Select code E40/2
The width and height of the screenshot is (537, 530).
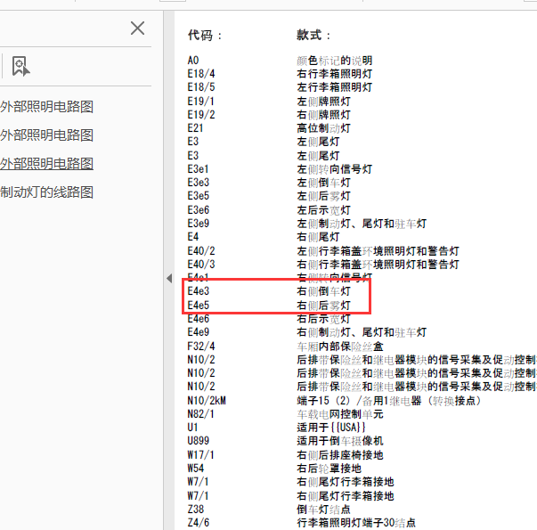[x=201, y=251]
